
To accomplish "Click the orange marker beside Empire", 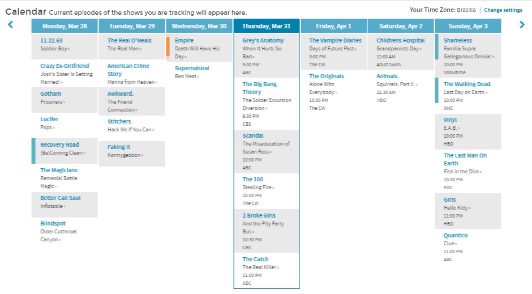I will [x=168, y=46].
